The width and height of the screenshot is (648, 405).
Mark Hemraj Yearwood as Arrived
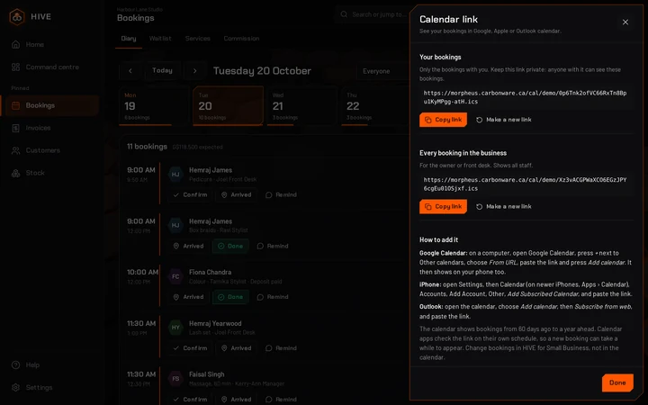(237, 348)
